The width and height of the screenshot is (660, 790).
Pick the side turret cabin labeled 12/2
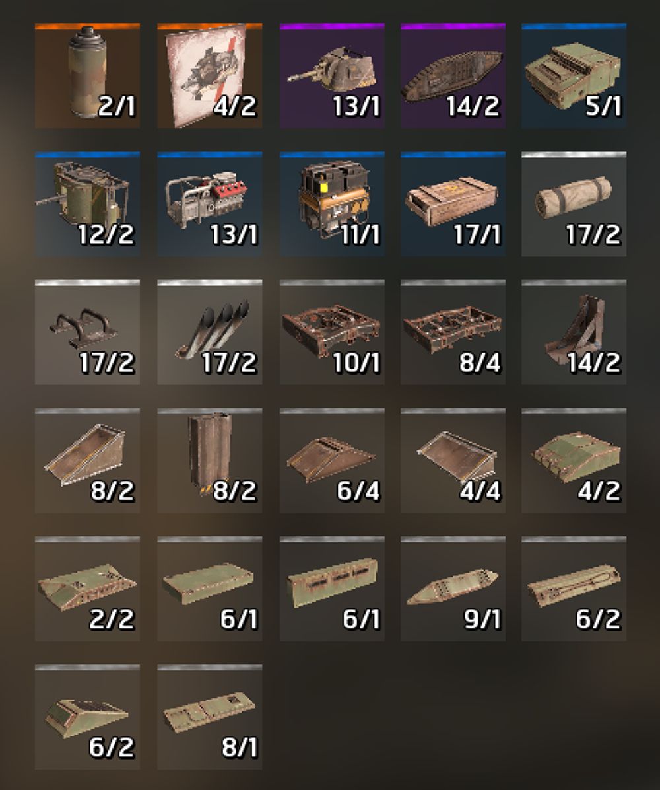point(88,204)
